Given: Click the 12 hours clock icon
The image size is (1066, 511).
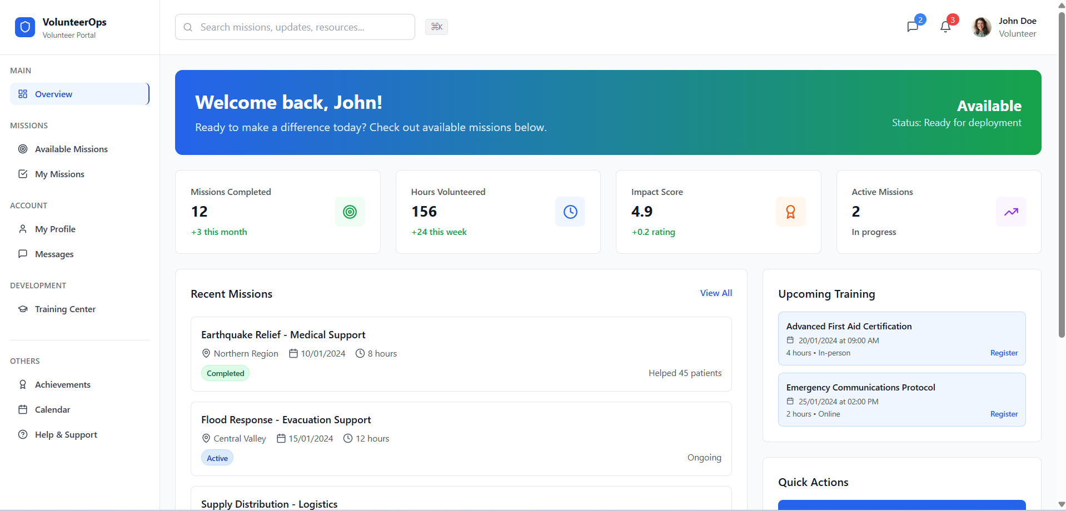Looking at the screenshot, I should click(348, 438).
